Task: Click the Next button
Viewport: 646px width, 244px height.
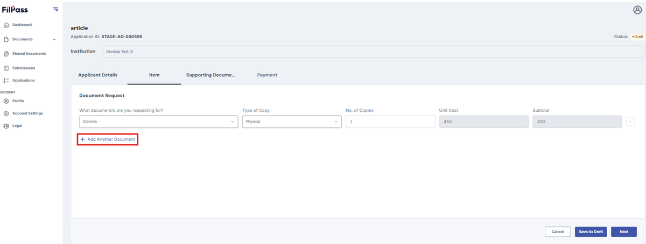Action: coord(624,232)
